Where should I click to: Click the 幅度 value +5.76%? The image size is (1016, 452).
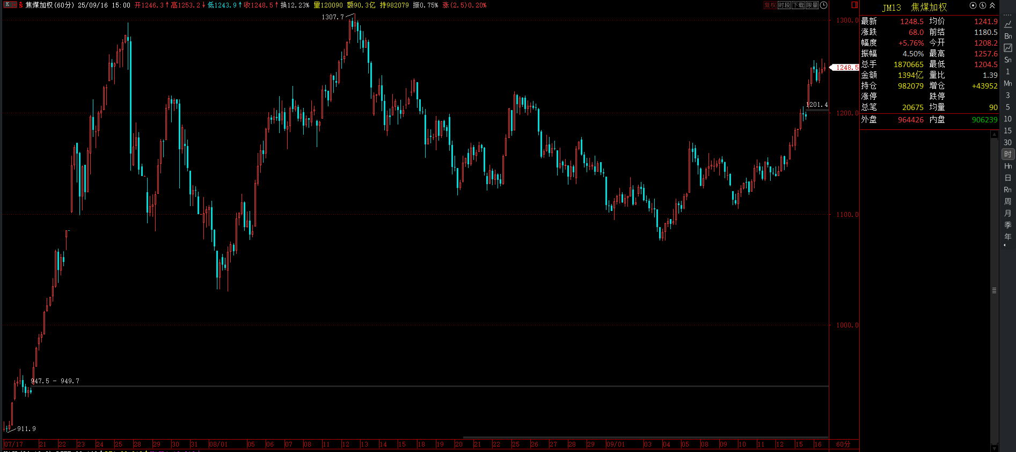click(911, 43)
